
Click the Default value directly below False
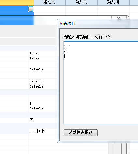click(36, 70)
